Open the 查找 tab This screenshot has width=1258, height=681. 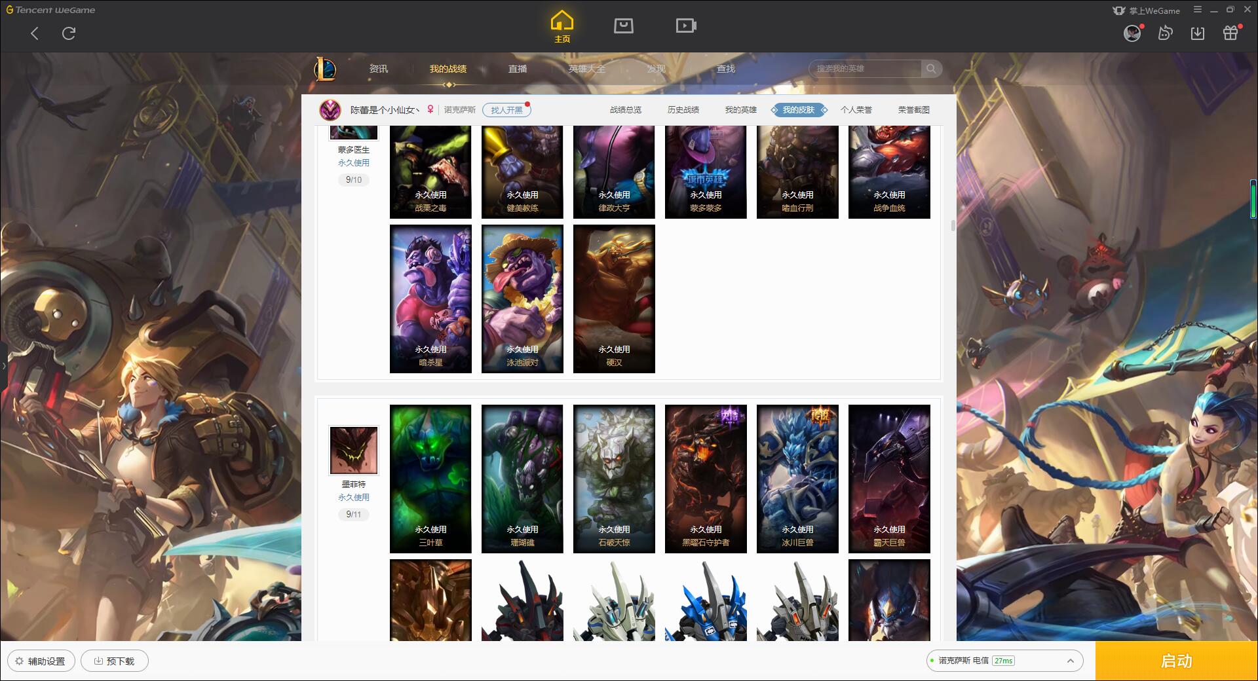click(x=726, y=69)
